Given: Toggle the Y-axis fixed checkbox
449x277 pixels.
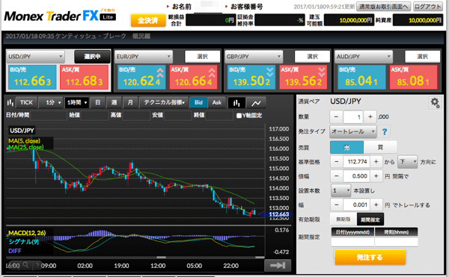Looking at the screenshot, I should (239, 116).
